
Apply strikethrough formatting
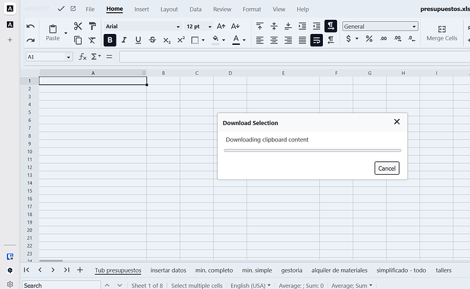(x=152, y=40)
